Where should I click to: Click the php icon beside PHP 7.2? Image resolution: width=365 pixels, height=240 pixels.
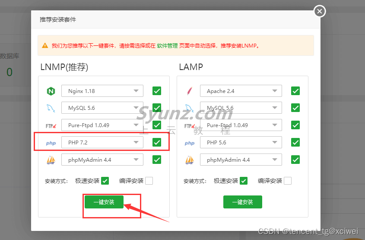click(x=51, y=143)
